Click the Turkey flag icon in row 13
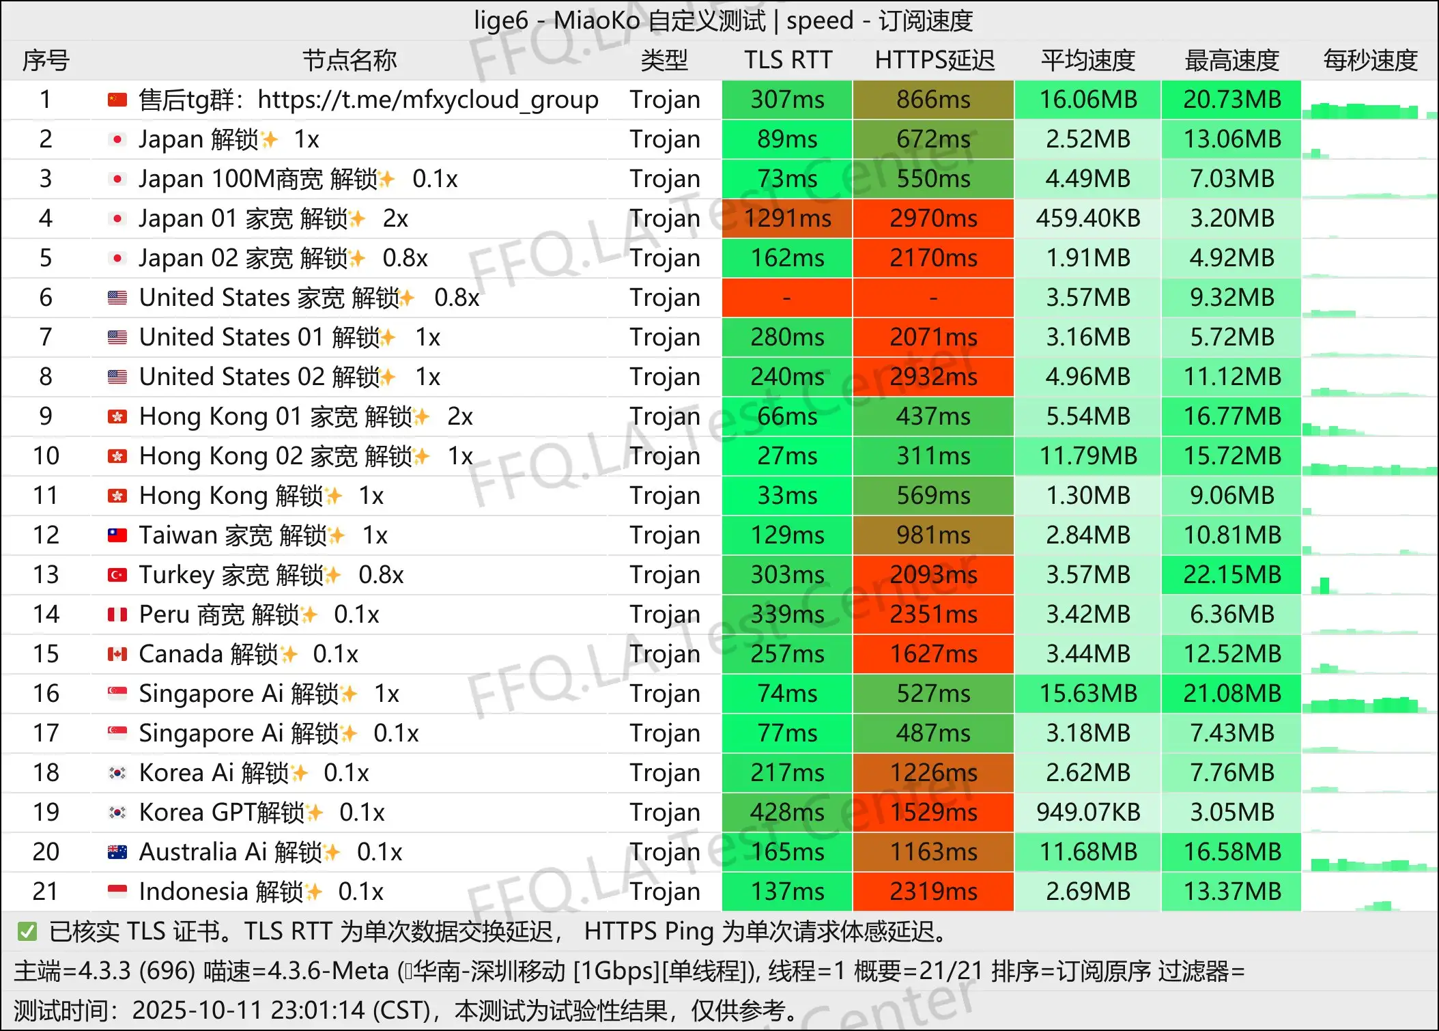Screen dimensions: 1439x1031 point(117,575)
